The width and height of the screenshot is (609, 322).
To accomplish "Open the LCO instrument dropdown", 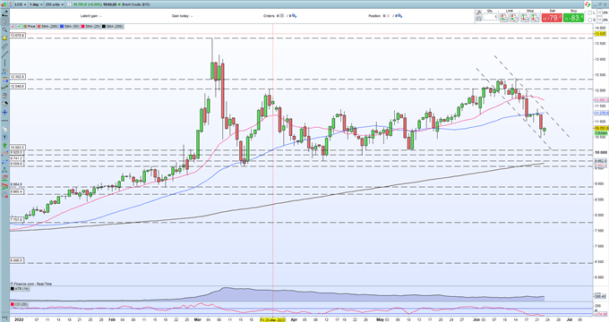I will (20, 4).
